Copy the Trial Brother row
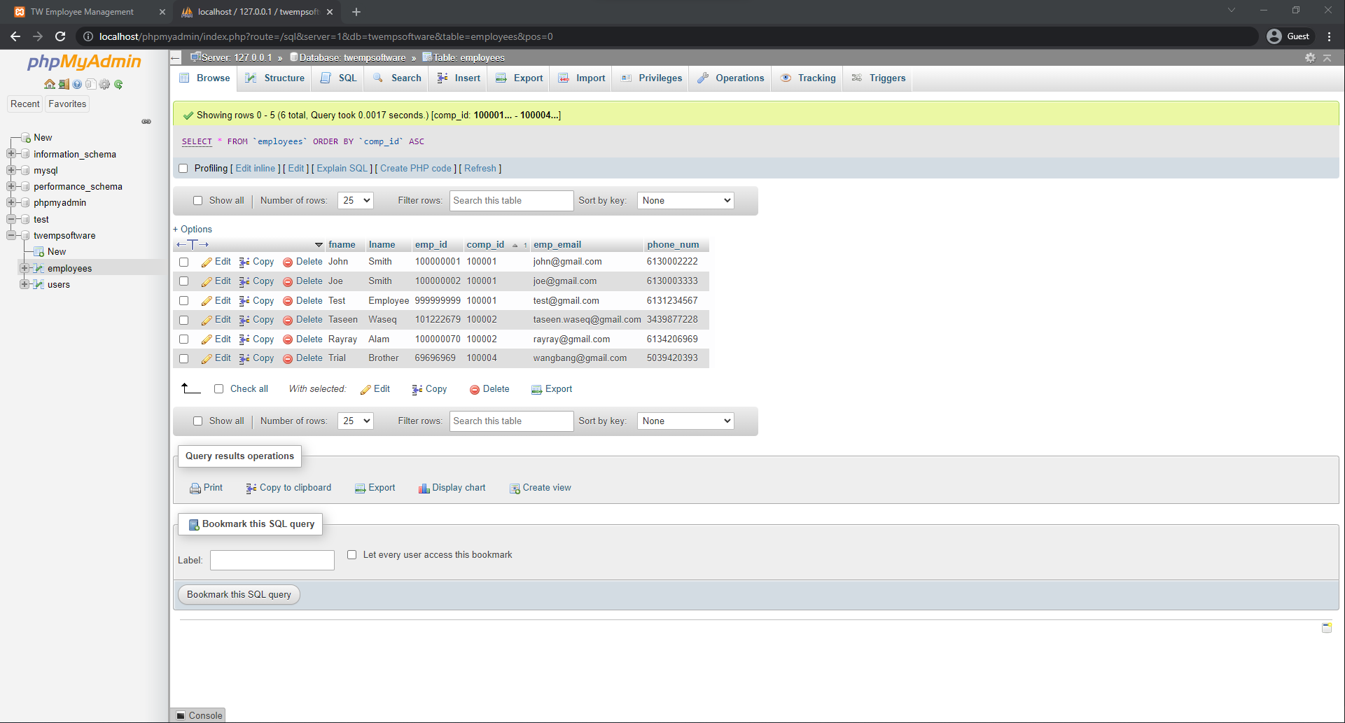 [x=256, y=358]
